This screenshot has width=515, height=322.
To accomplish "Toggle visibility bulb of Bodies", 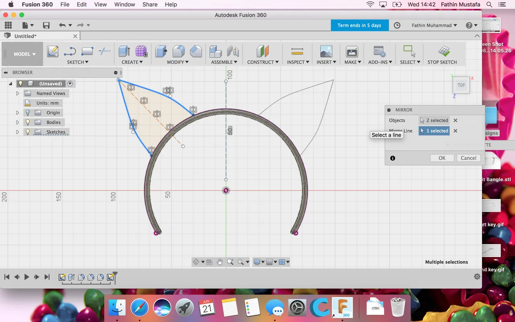I will click(x=28, y=122).
